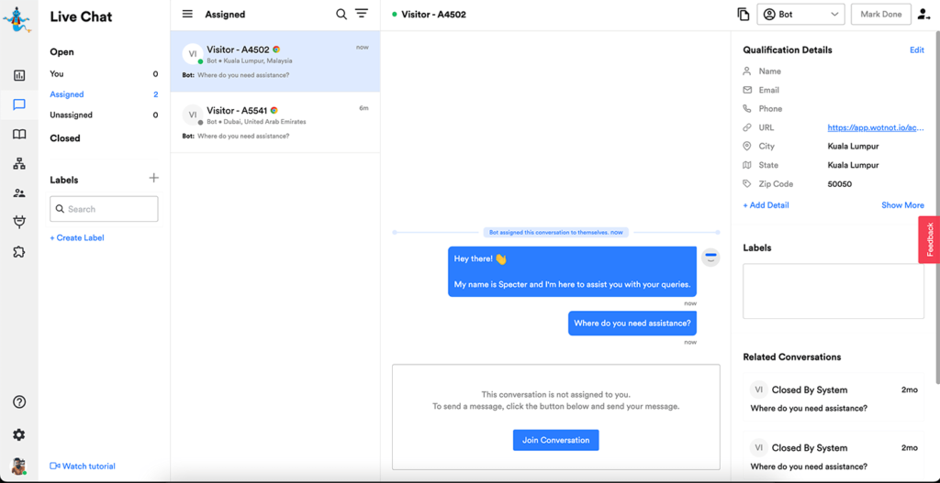Click the Join Conversation button
The width and height of the screenshot is (940, 483).
[x=555, y=440]
